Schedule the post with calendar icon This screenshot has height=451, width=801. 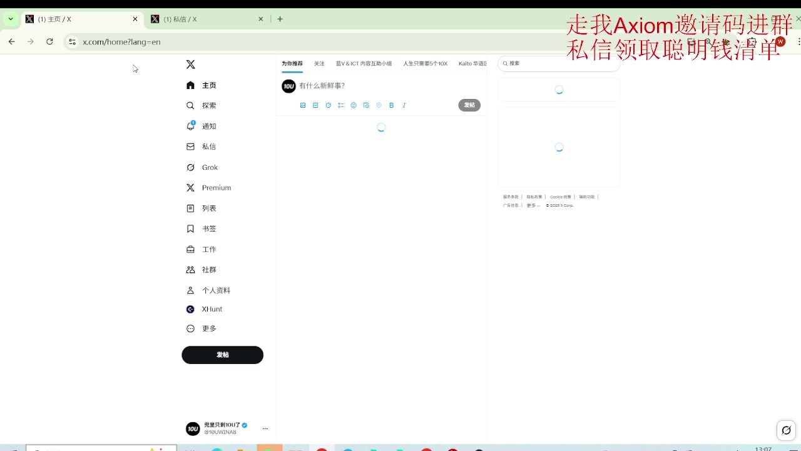366,105
